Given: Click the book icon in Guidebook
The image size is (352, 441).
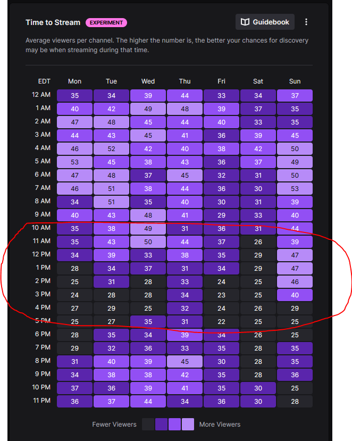Looking at the screenshot, I should point(245,22).
